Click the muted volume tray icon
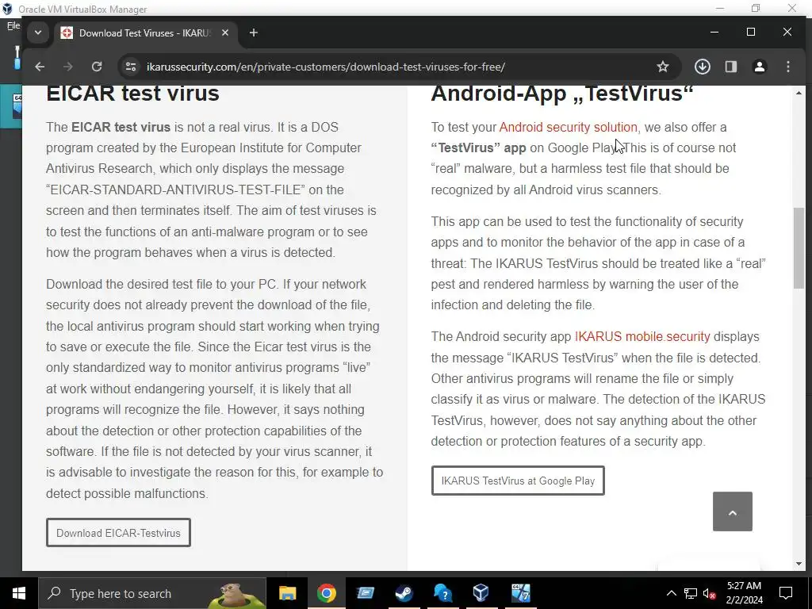This screenshot has height=609, width=812. point(710,593)
